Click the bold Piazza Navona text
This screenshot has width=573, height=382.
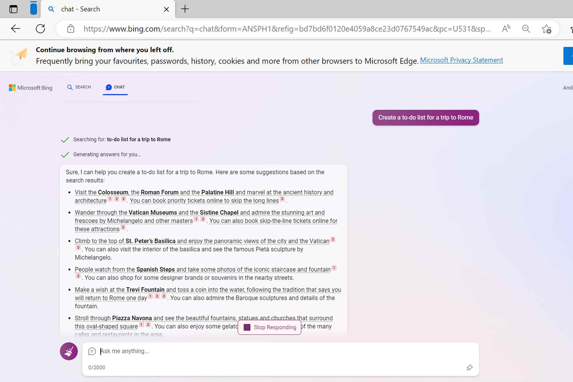[x=132, y=318]
